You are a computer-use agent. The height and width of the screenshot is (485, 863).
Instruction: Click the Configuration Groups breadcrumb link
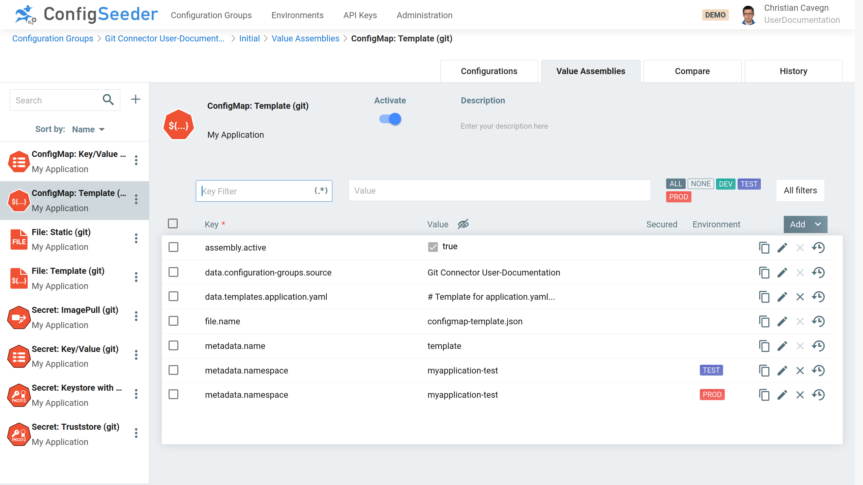click(x=53, y=38)
